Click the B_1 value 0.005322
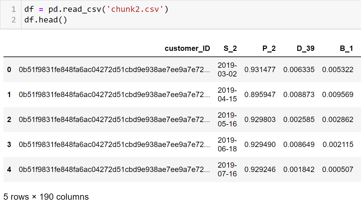Image resolution: width=361 pixels, height=201 pixels. tap(338, 70)
